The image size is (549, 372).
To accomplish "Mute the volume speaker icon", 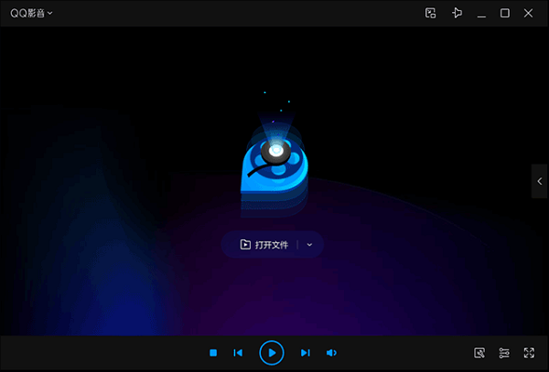I will (x=331, y=353).
